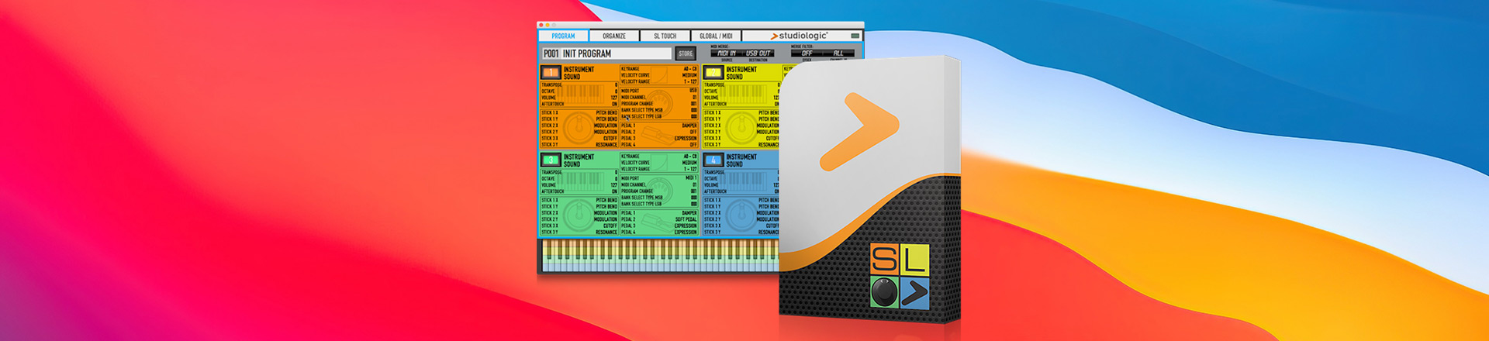
Task: Open zone 1 PEDAL 1 DAMPER assignment
Action: (658, 126)
